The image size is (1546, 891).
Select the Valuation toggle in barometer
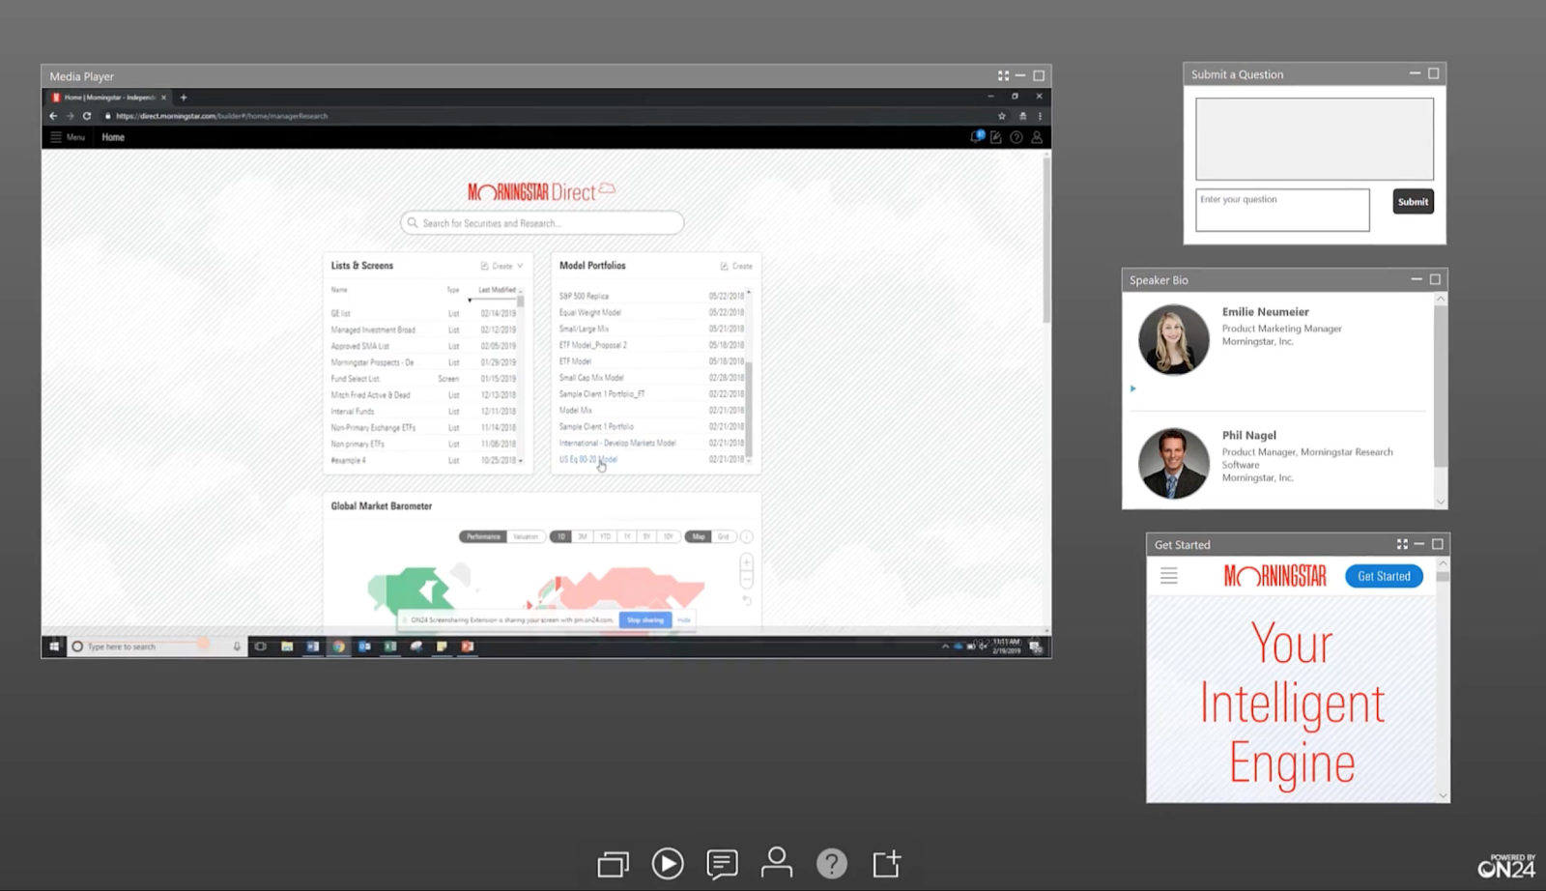(x=525, y=536)
